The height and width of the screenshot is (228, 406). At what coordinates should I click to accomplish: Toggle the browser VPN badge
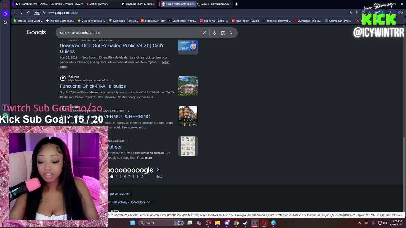pos(37,13)
